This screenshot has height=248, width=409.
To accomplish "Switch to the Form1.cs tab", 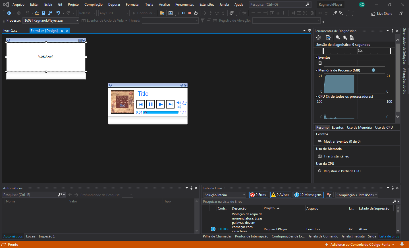I will click(x=10, y=30).
